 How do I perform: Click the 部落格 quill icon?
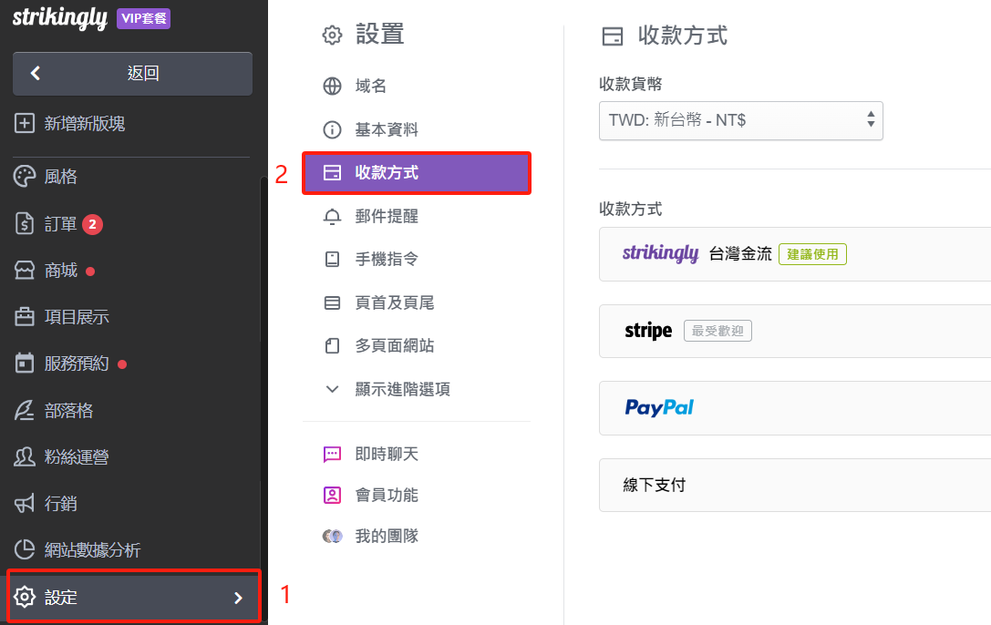[25, 410]
